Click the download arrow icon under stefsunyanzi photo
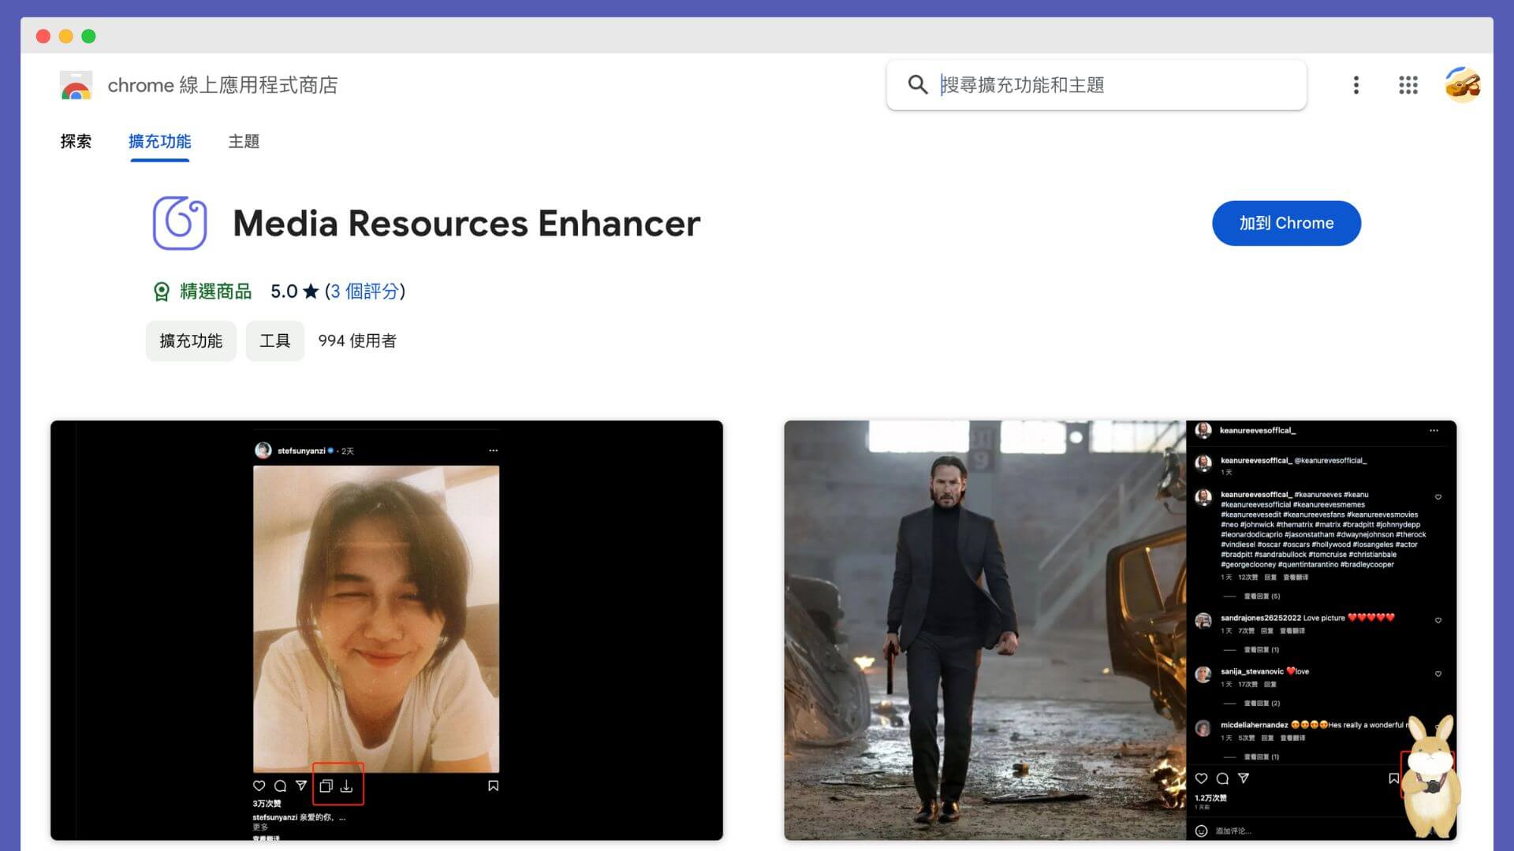Screen dimensions: 1514x851 (347, 786)
